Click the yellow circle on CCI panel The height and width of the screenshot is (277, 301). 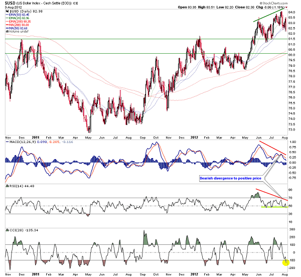[x=285, y=260]
